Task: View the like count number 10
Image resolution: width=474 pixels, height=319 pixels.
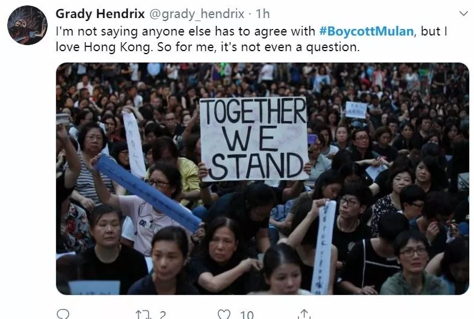Action: (x=247, y=315)
